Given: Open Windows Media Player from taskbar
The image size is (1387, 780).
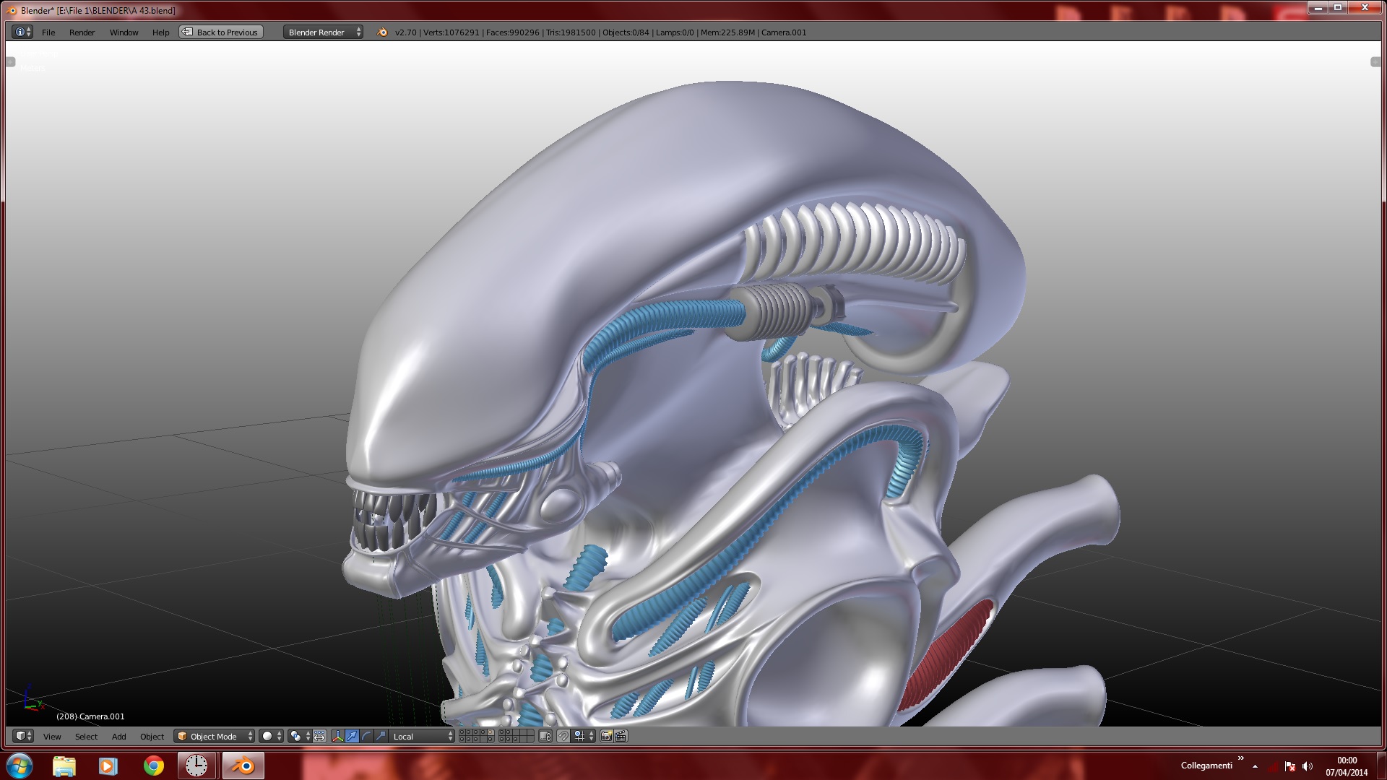Looking at the screenshot, I should (108, 766).
